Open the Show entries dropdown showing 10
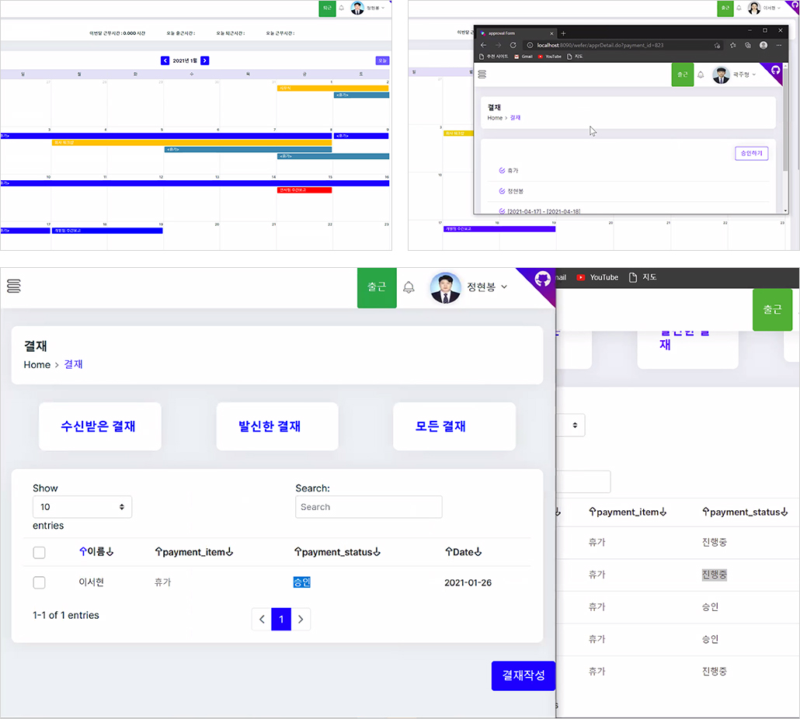 coord(82,507)
